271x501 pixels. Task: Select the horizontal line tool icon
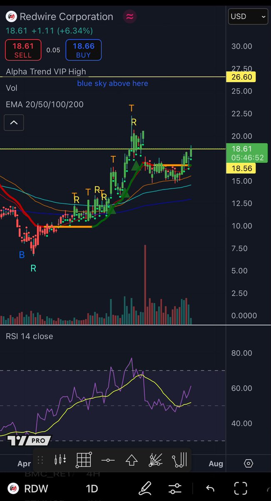108,461
